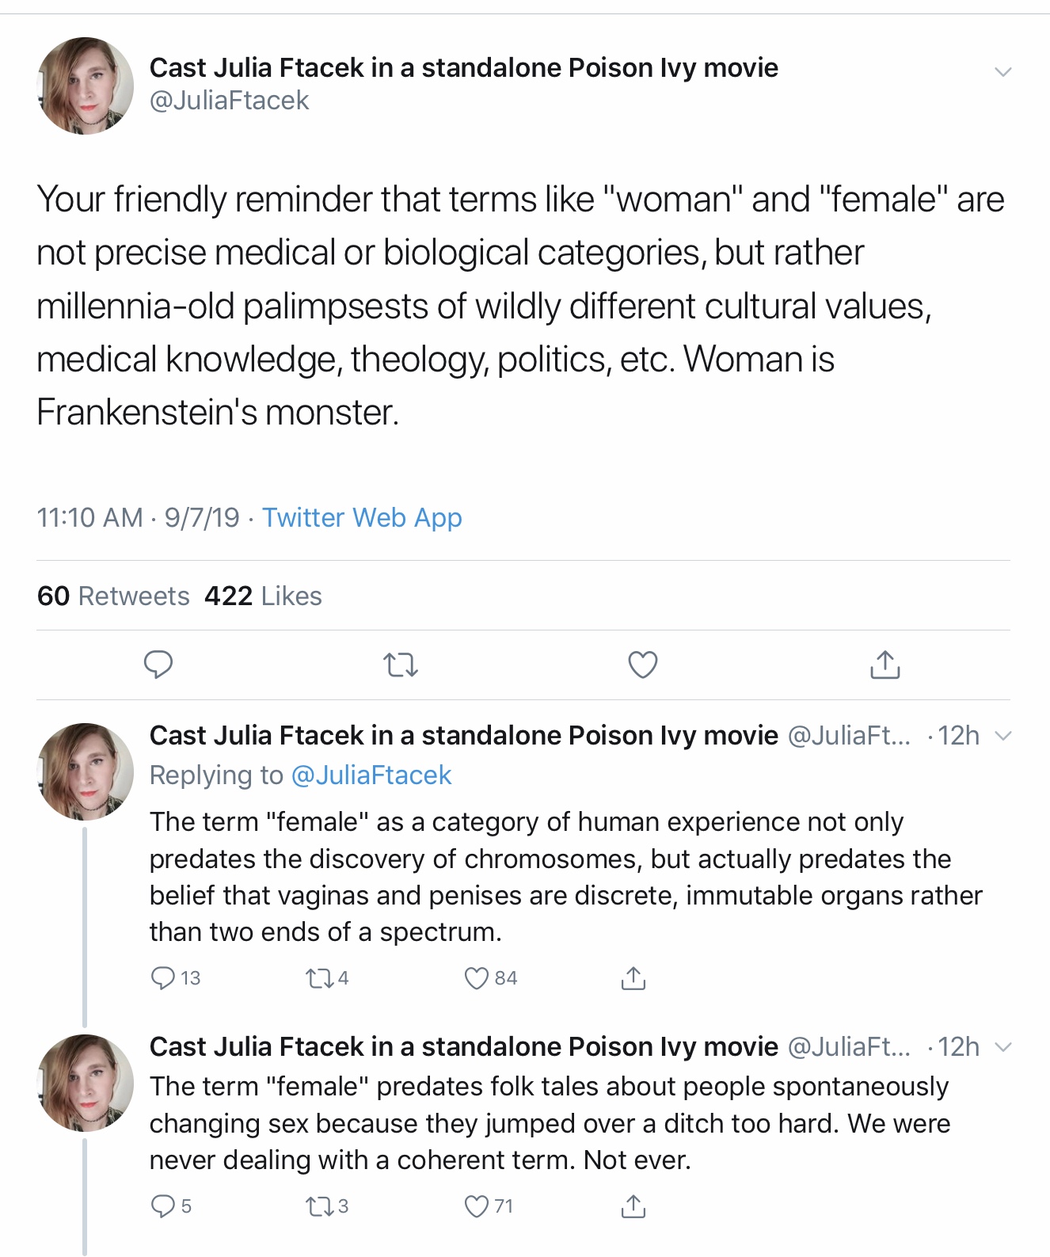The width and height of the screenshot is (1050, 1257).
Task: Reply to tweet with 5 replies
Action: click(x=163, y=1206)
